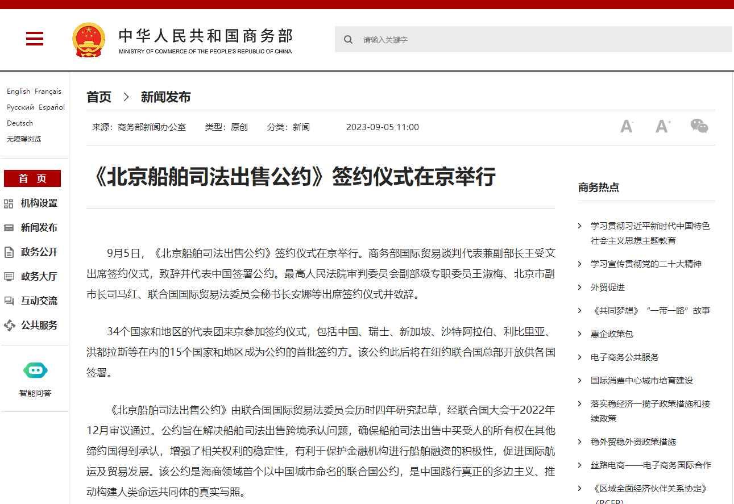Click the 机构设置 grid icon
This screenshot has height=504, width=734.
9,203
